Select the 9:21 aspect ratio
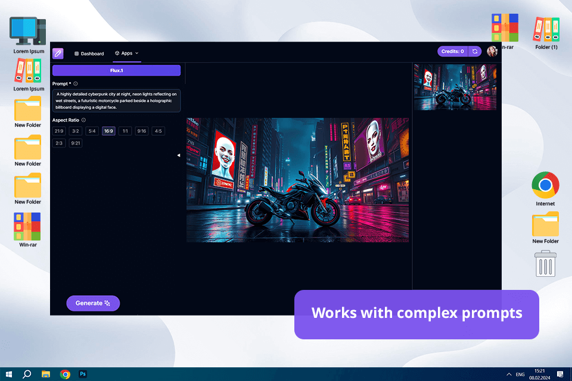Screen dimensions: 572x381 coord(76,143)
